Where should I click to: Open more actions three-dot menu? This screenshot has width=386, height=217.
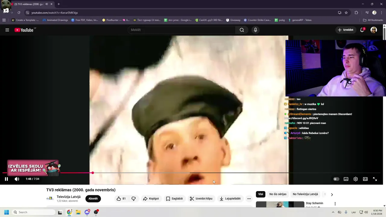249,199
